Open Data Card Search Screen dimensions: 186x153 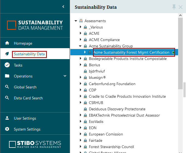pyautogui.click(x=28, y=98)
